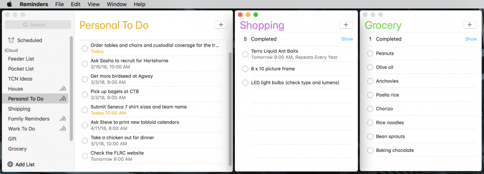Click the shared icon beside Family Reminders

pyautogui.click(x=63, y=118)
